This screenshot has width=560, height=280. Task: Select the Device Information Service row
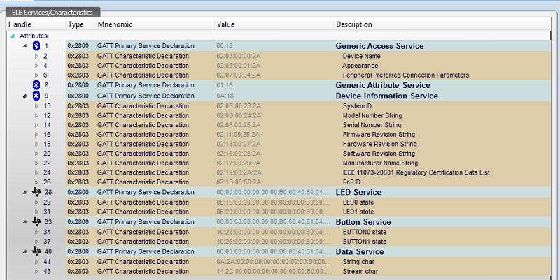click(386, 96)
